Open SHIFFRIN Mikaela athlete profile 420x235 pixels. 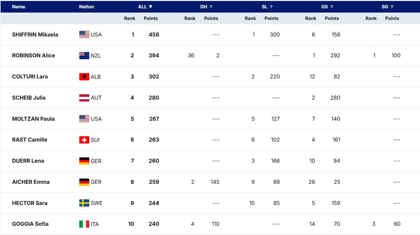[35, 35]
